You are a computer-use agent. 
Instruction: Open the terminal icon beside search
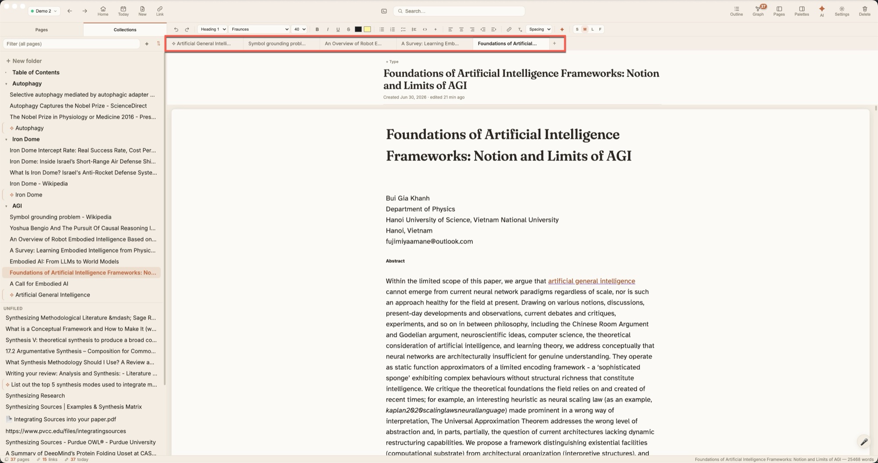point(384,11)
